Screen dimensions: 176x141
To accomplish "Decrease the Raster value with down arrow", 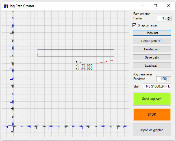I will pos(169,20).
